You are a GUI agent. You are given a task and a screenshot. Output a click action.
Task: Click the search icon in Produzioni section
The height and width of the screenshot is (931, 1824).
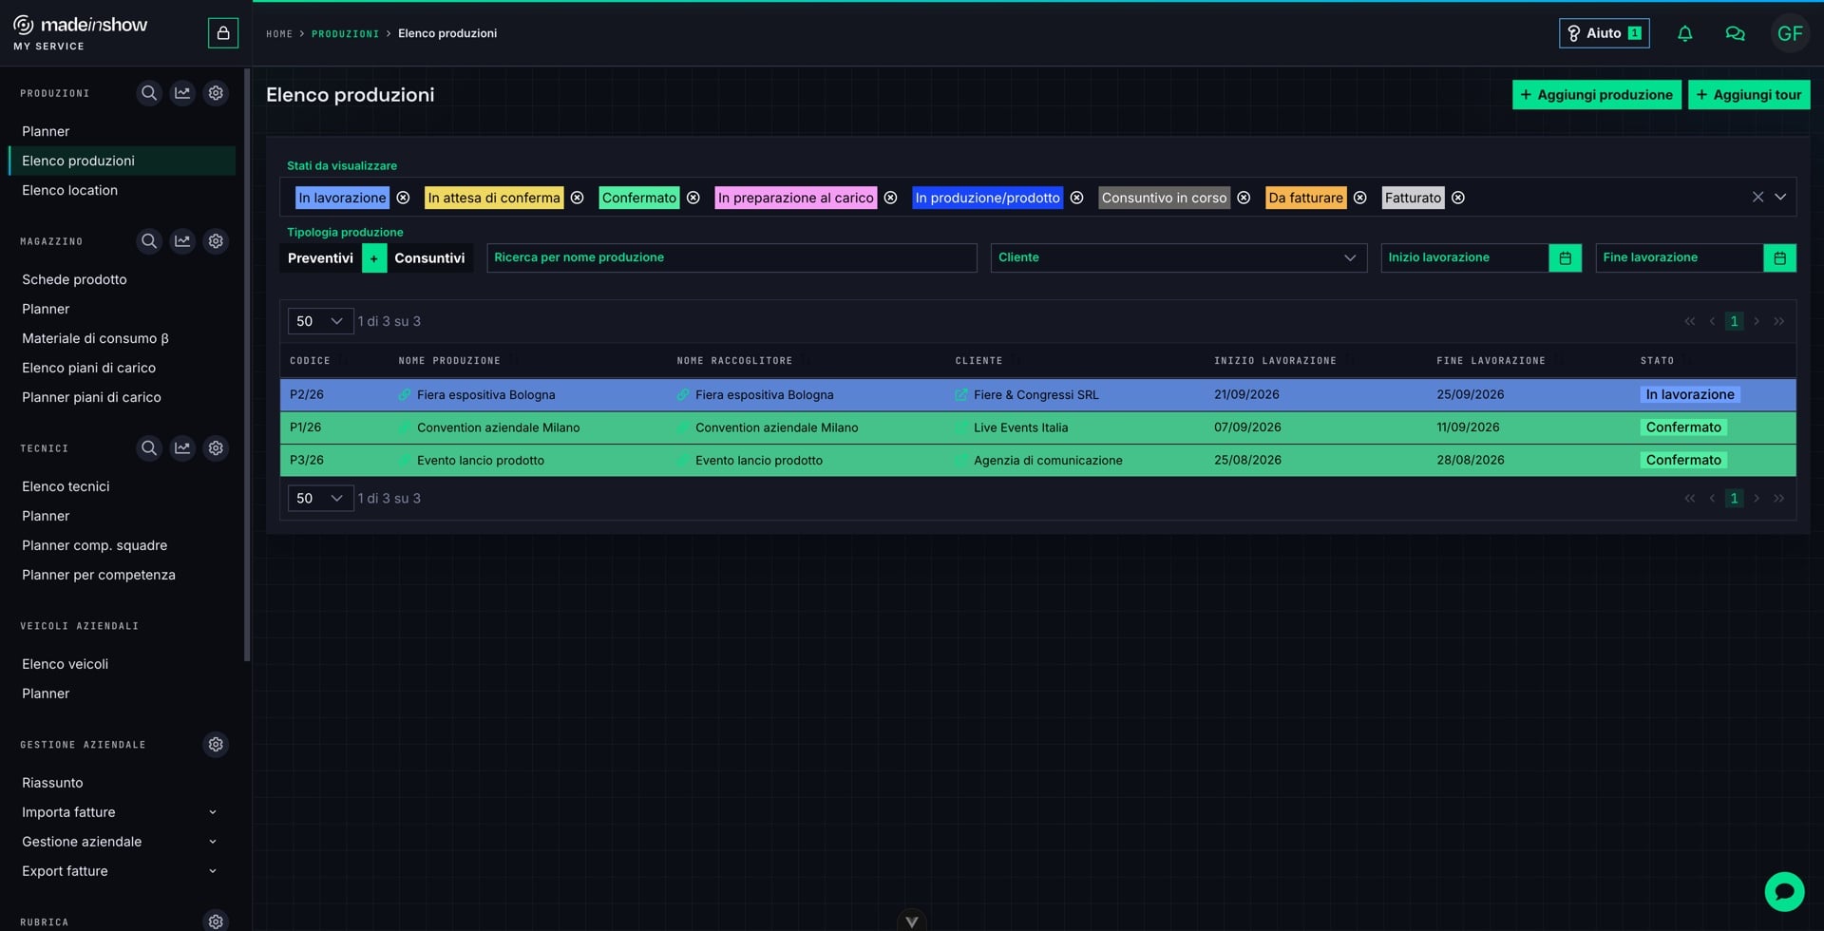pos(149,93)
